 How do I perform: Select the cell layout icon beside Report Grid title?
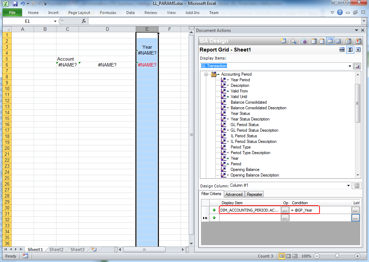[x=358, y=50]
